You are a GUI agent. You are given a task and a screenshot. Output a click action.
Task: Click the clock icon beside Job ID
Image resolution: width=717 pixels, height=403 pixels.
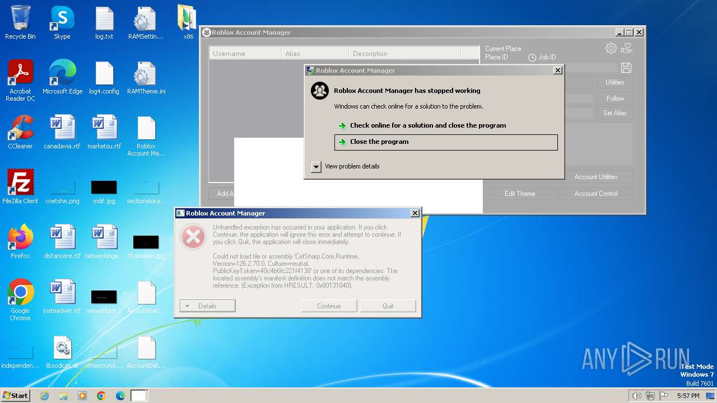pos(532,58)
